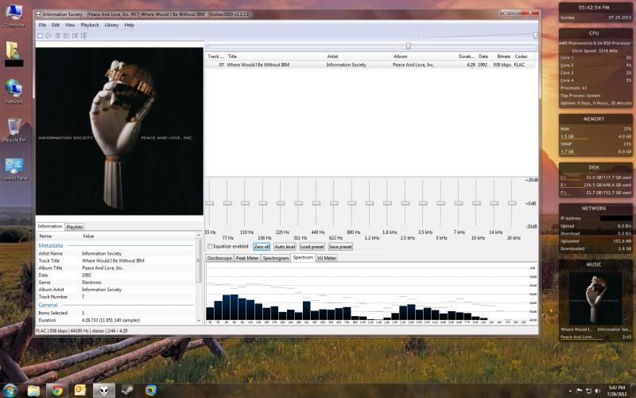Click the Music gadget album thumbnail

595,298
